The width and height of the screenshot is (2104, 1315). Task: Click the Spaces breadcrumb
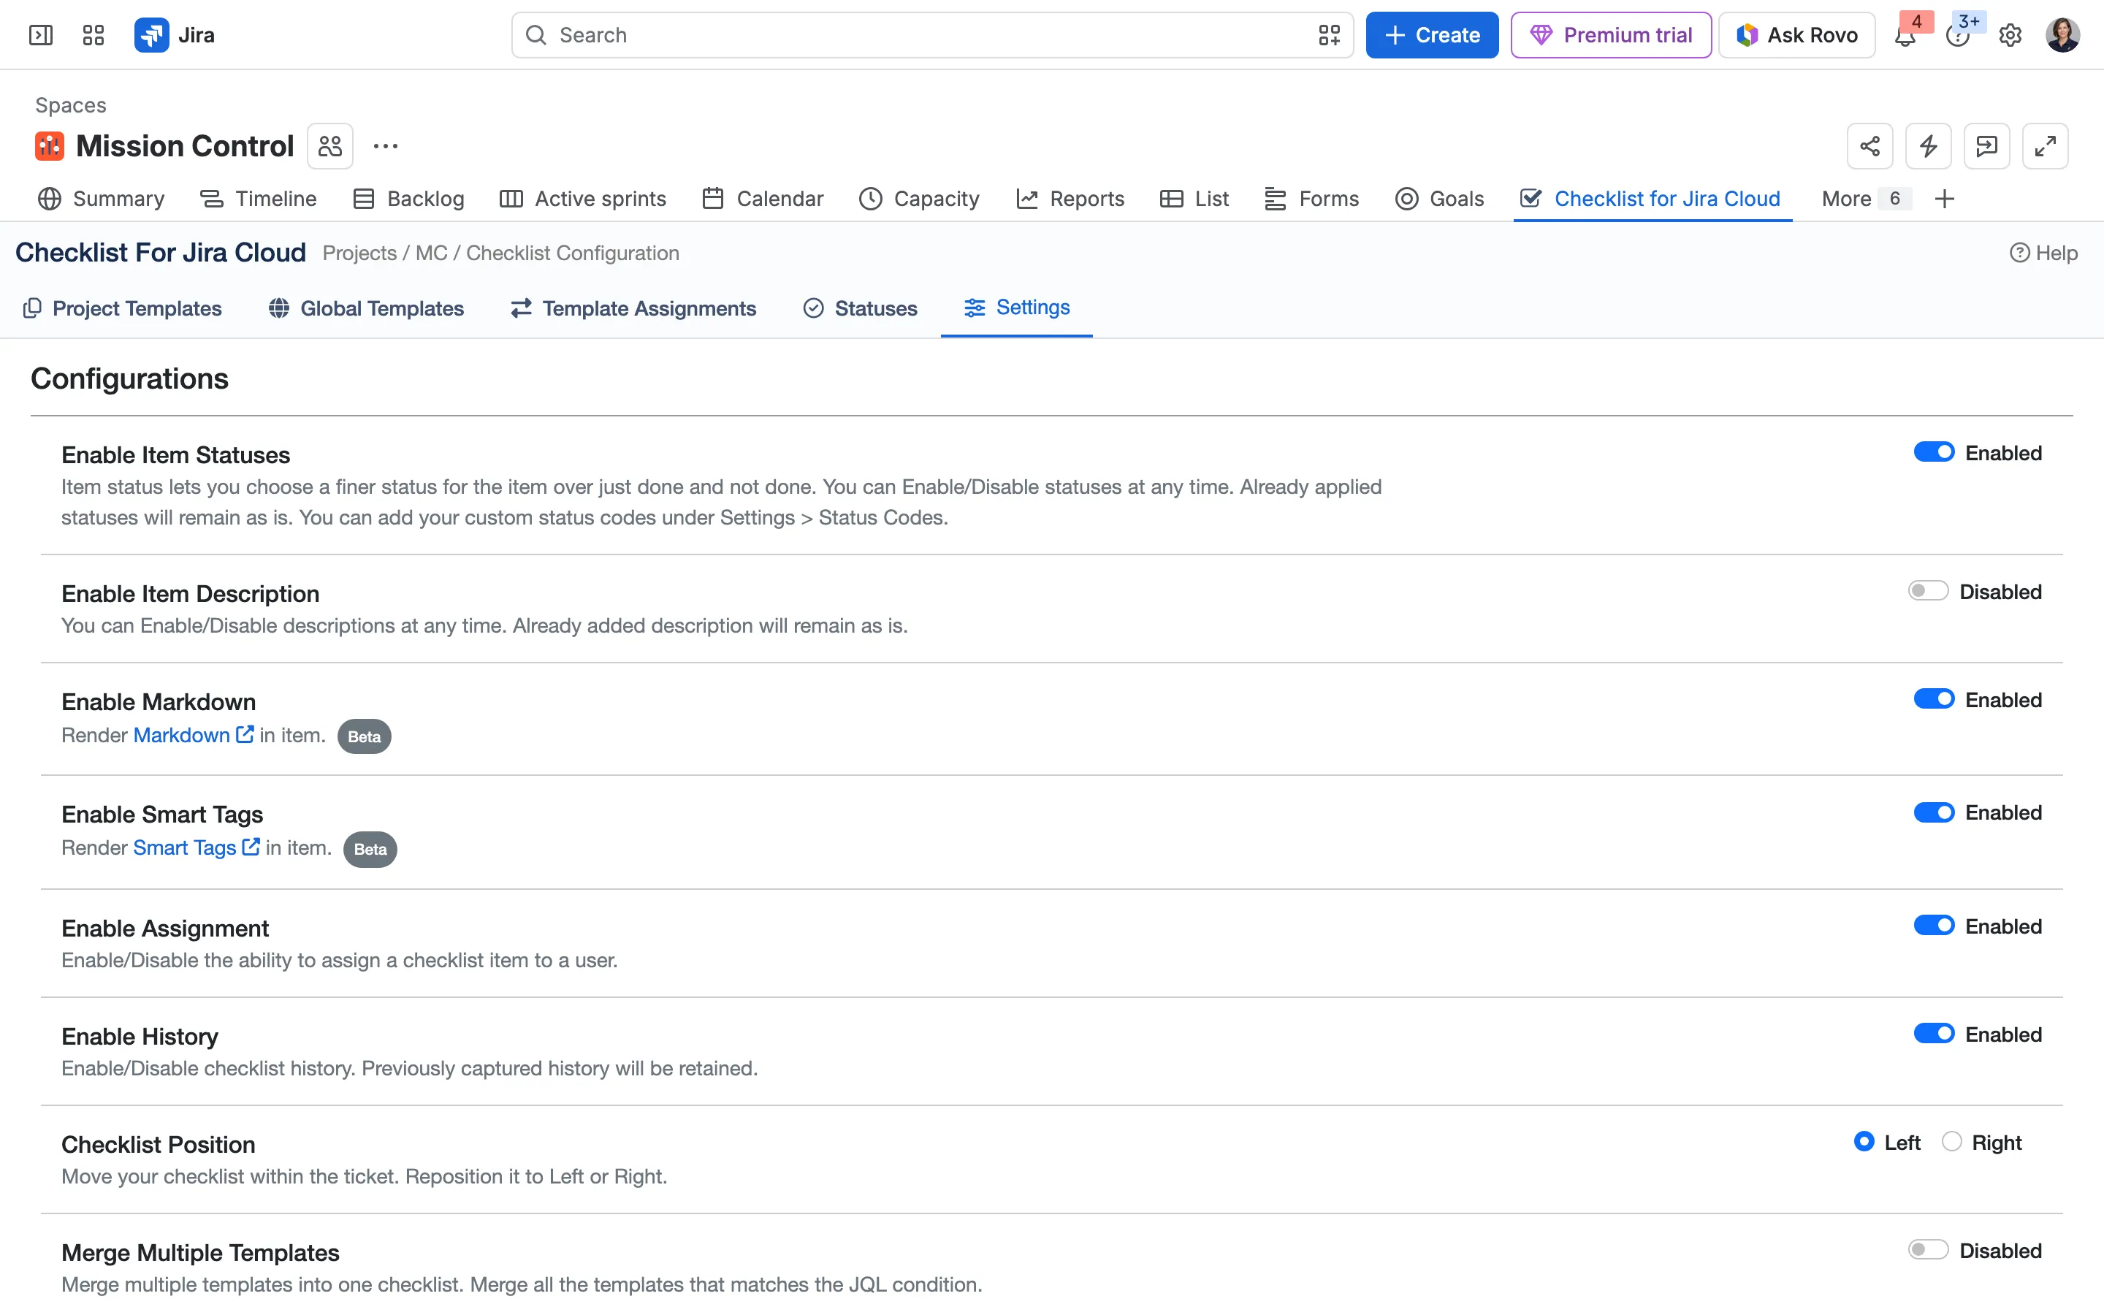point(70,105)
